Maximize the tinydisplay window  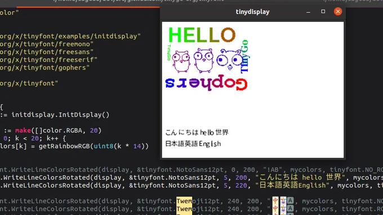(x=323, y=11)
